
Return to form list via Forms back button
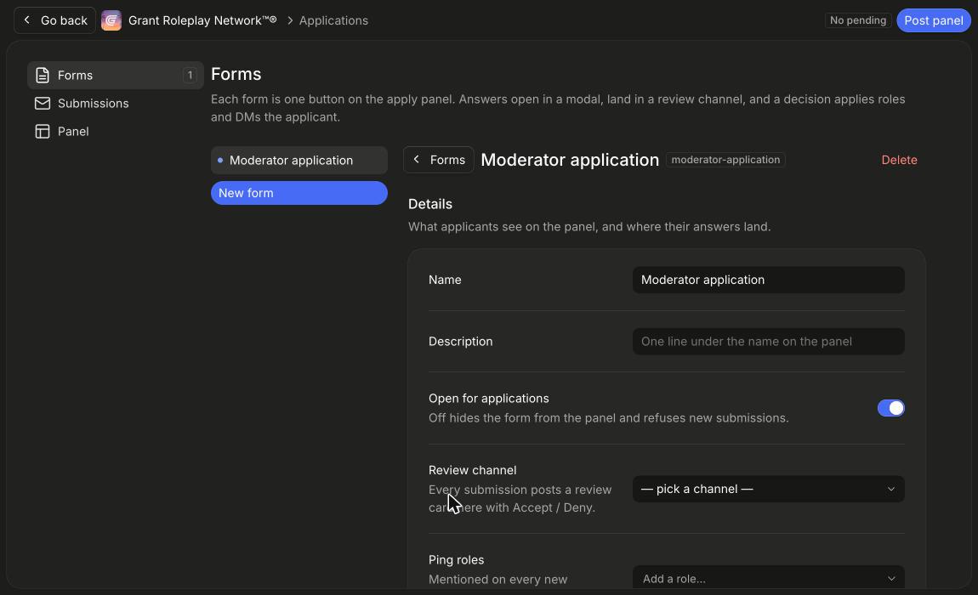439,160
